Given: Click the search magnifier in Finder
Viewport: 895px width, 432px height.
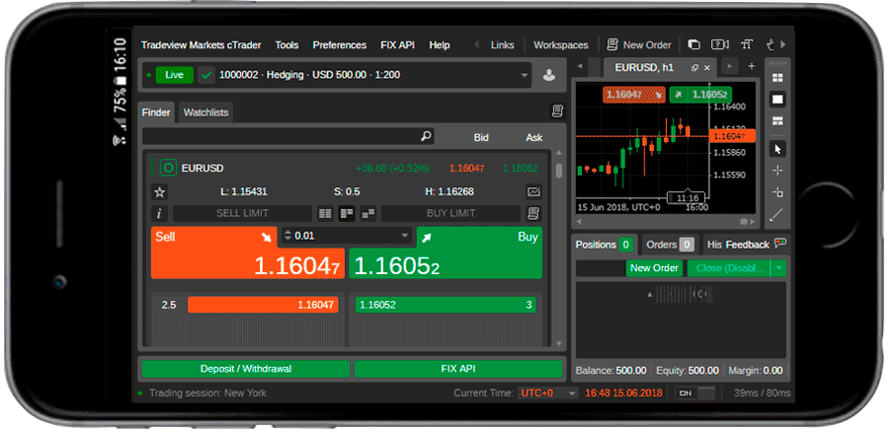Looking at the screenshot, I should point(426,136).
